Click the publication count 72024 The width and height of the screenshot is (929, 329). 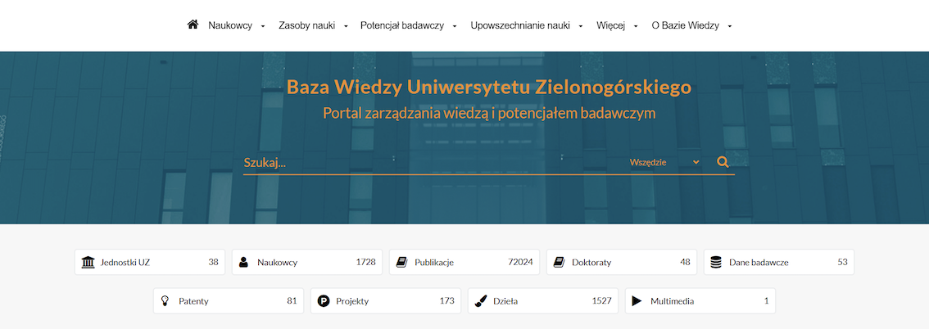tap(520, 262)
